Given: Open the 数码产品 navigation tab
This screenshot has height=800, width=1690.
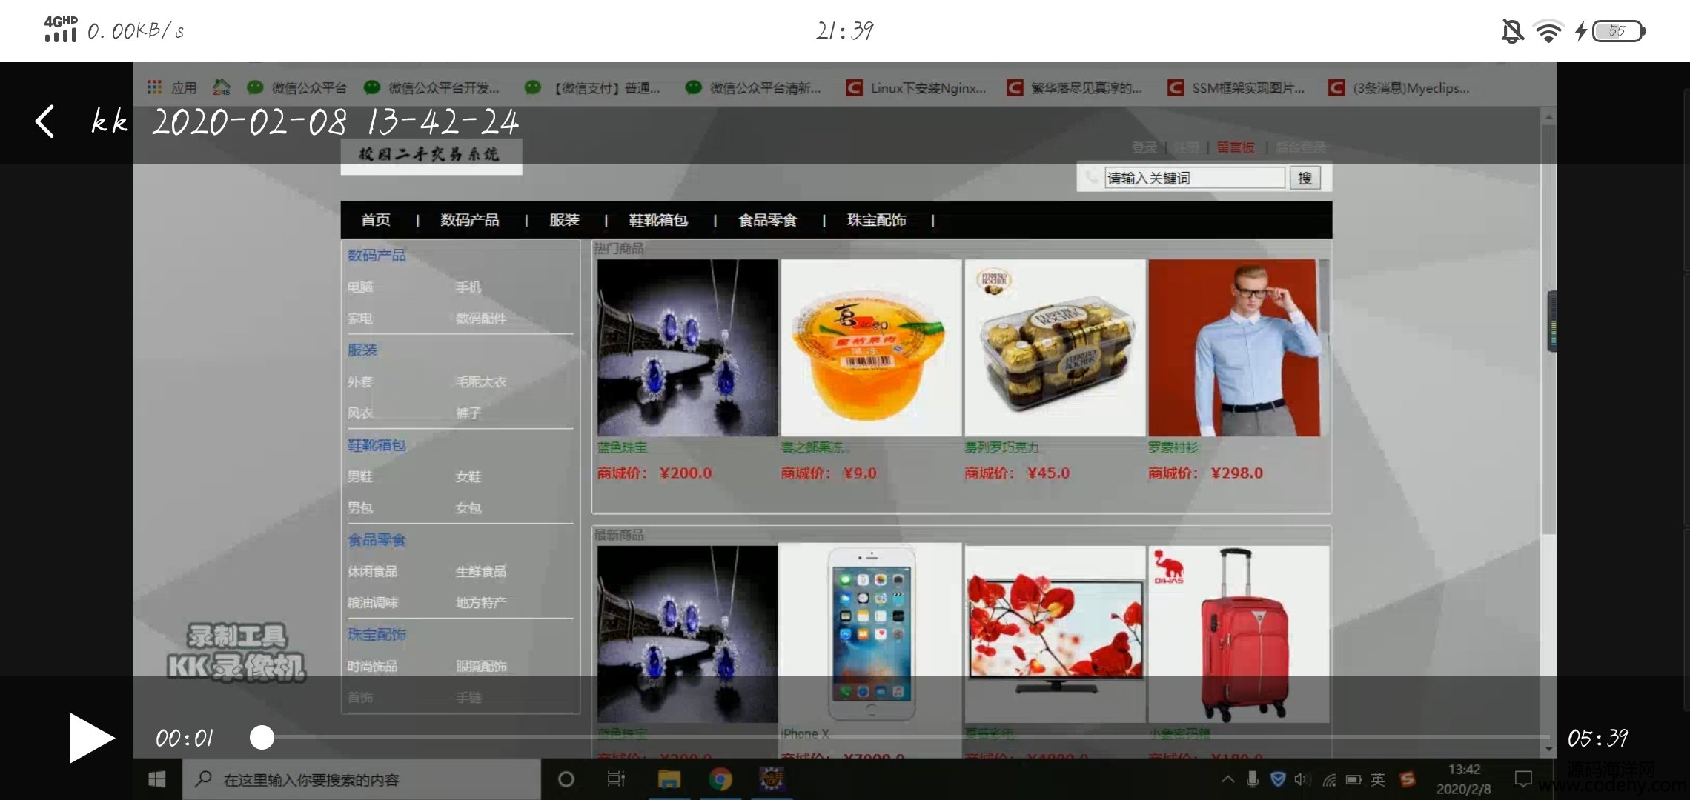Looking at the screenshot, I should click(469, 220).
